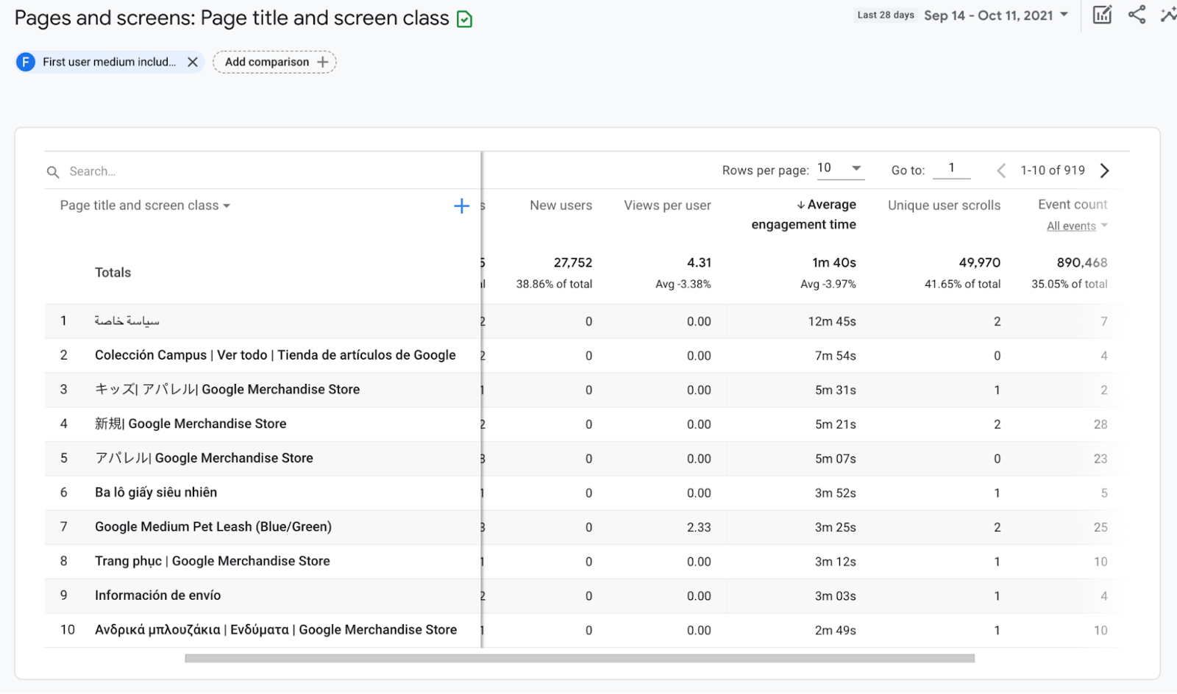The height and width of the screenshot is (694, 1177).
Task: Share this report
Action: click(x=1136, y=15)
